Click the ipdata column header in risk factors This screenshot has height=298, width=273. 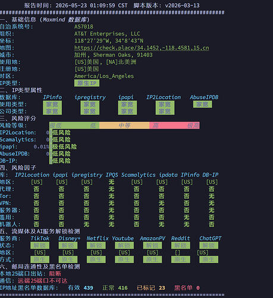pyautogui.click(x=168, y=175)
